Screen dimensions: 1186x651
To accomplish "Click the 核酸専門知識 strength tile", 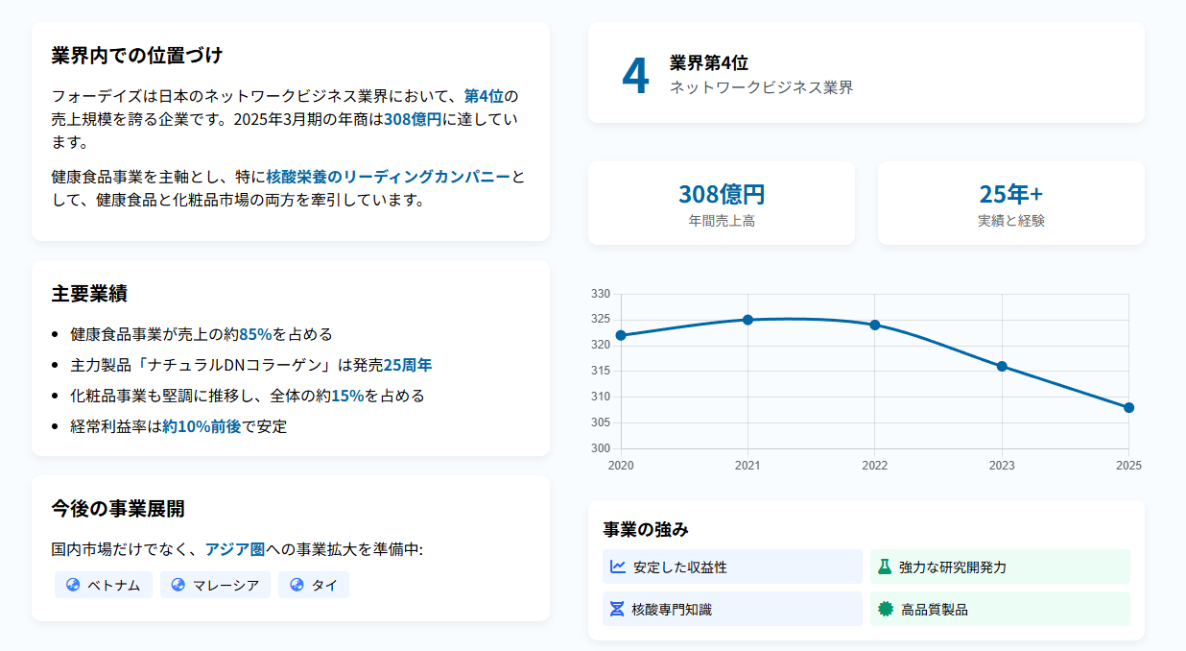I will tap(732, 609).
